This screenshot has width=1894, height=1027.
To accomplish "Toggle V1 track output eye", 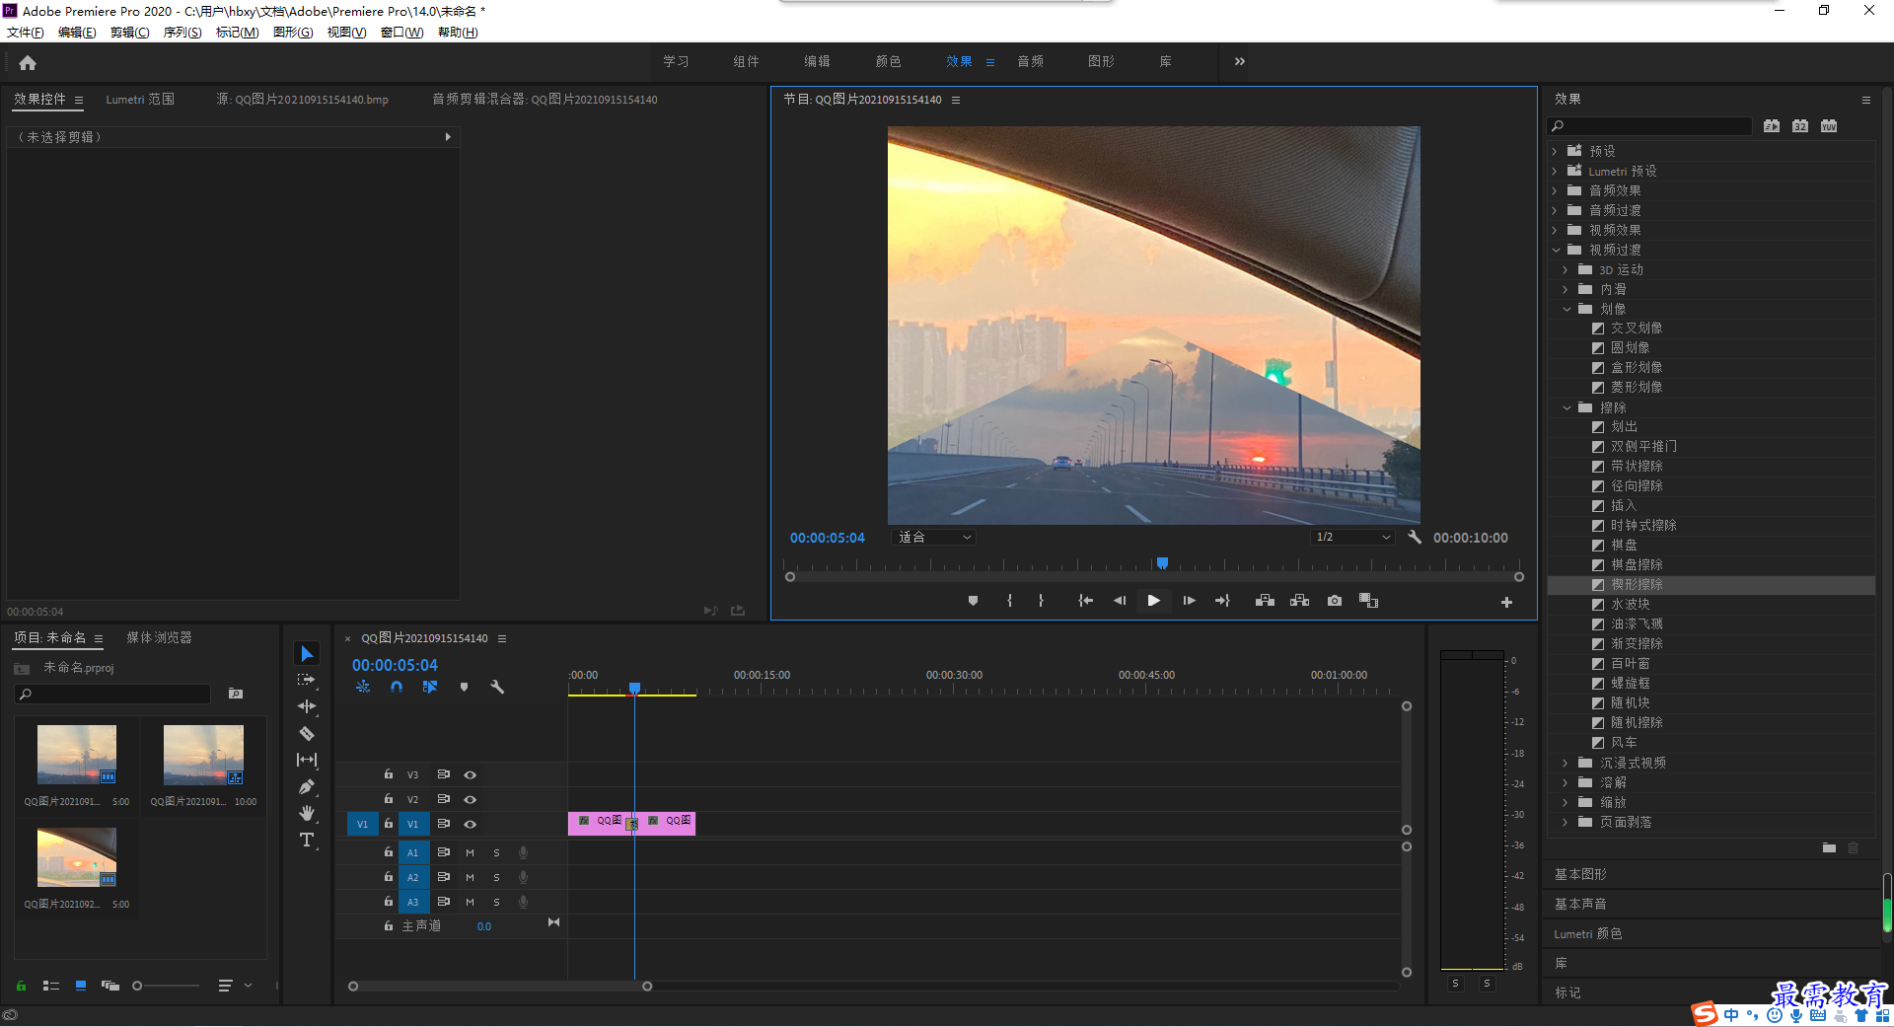I will point(471,825).
